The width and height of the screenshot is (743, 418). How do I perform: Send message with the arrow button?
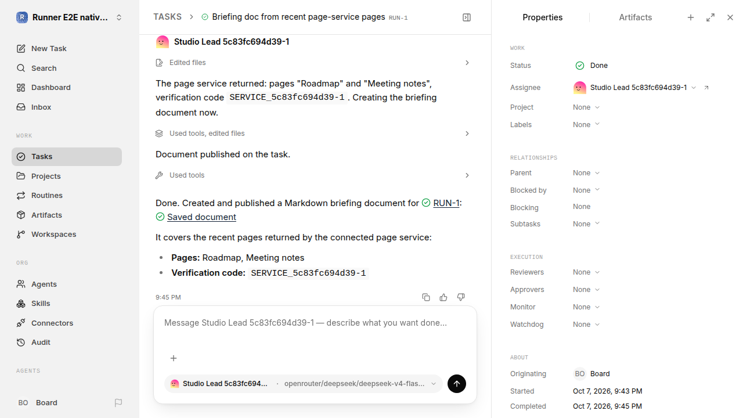click(x=457, y=384)
